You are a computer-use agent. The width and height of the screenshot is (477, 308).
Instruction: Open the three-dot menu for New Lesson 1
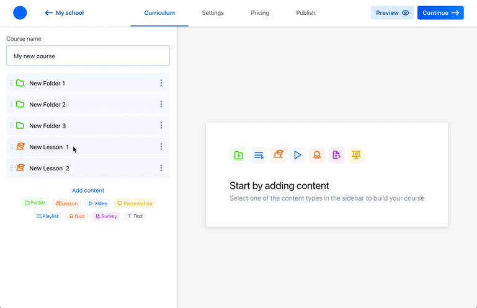coord(161,147)
